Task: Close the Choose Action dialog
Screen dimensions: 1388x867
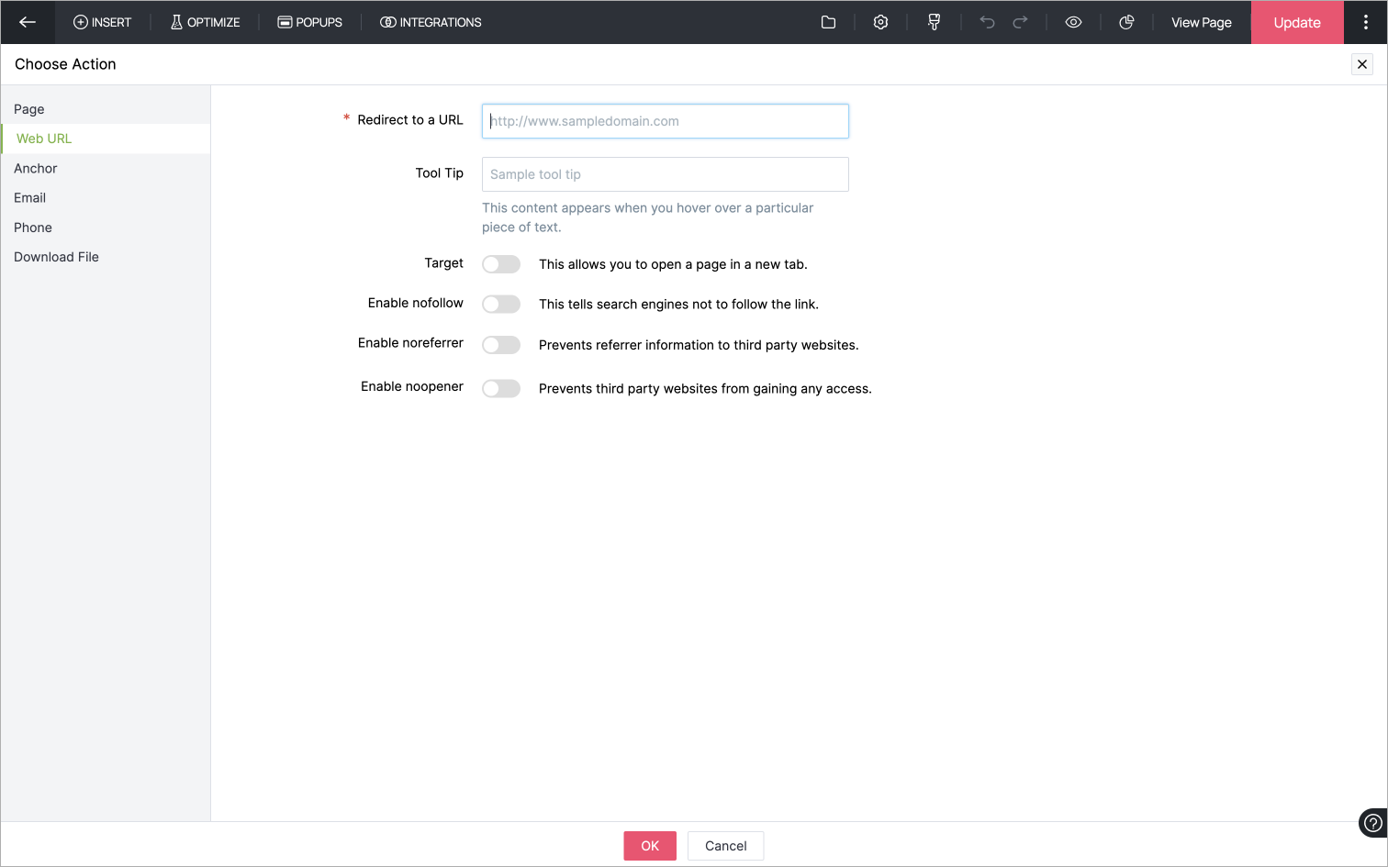Action: (1362, 64)
